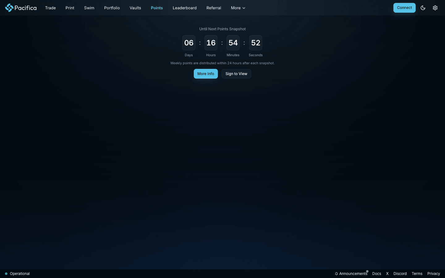Read the Terms page
Viewport: 445px width, 278px height.
coord(417,274)
